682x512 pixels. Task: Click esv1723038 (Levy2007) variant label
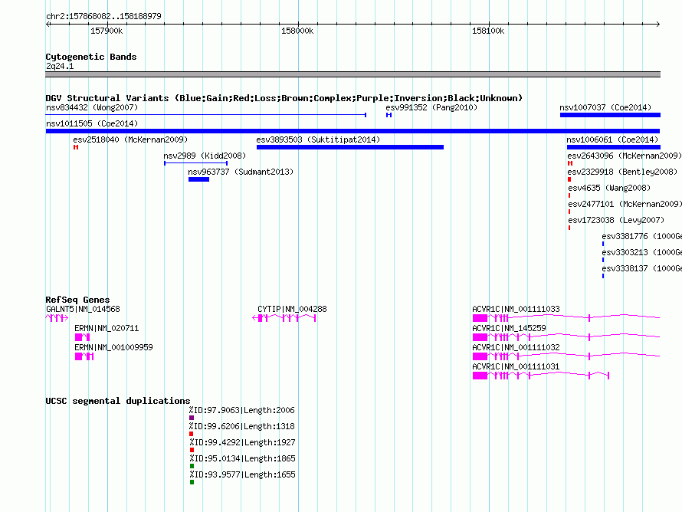click(616, 220)
